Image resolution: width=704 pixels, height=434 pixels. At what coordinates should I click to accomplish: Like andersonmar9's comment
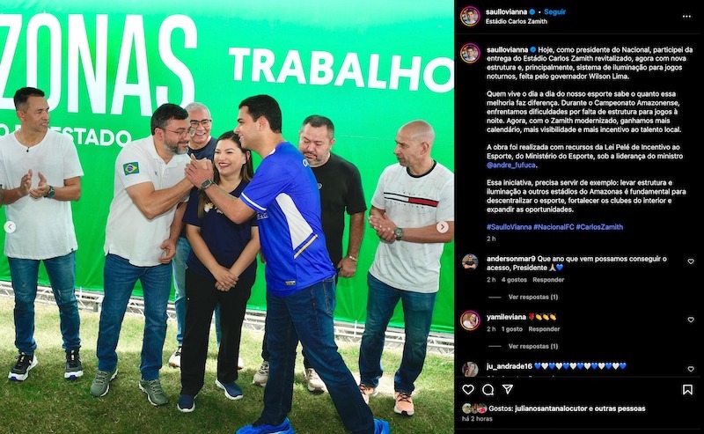(691, 261)
